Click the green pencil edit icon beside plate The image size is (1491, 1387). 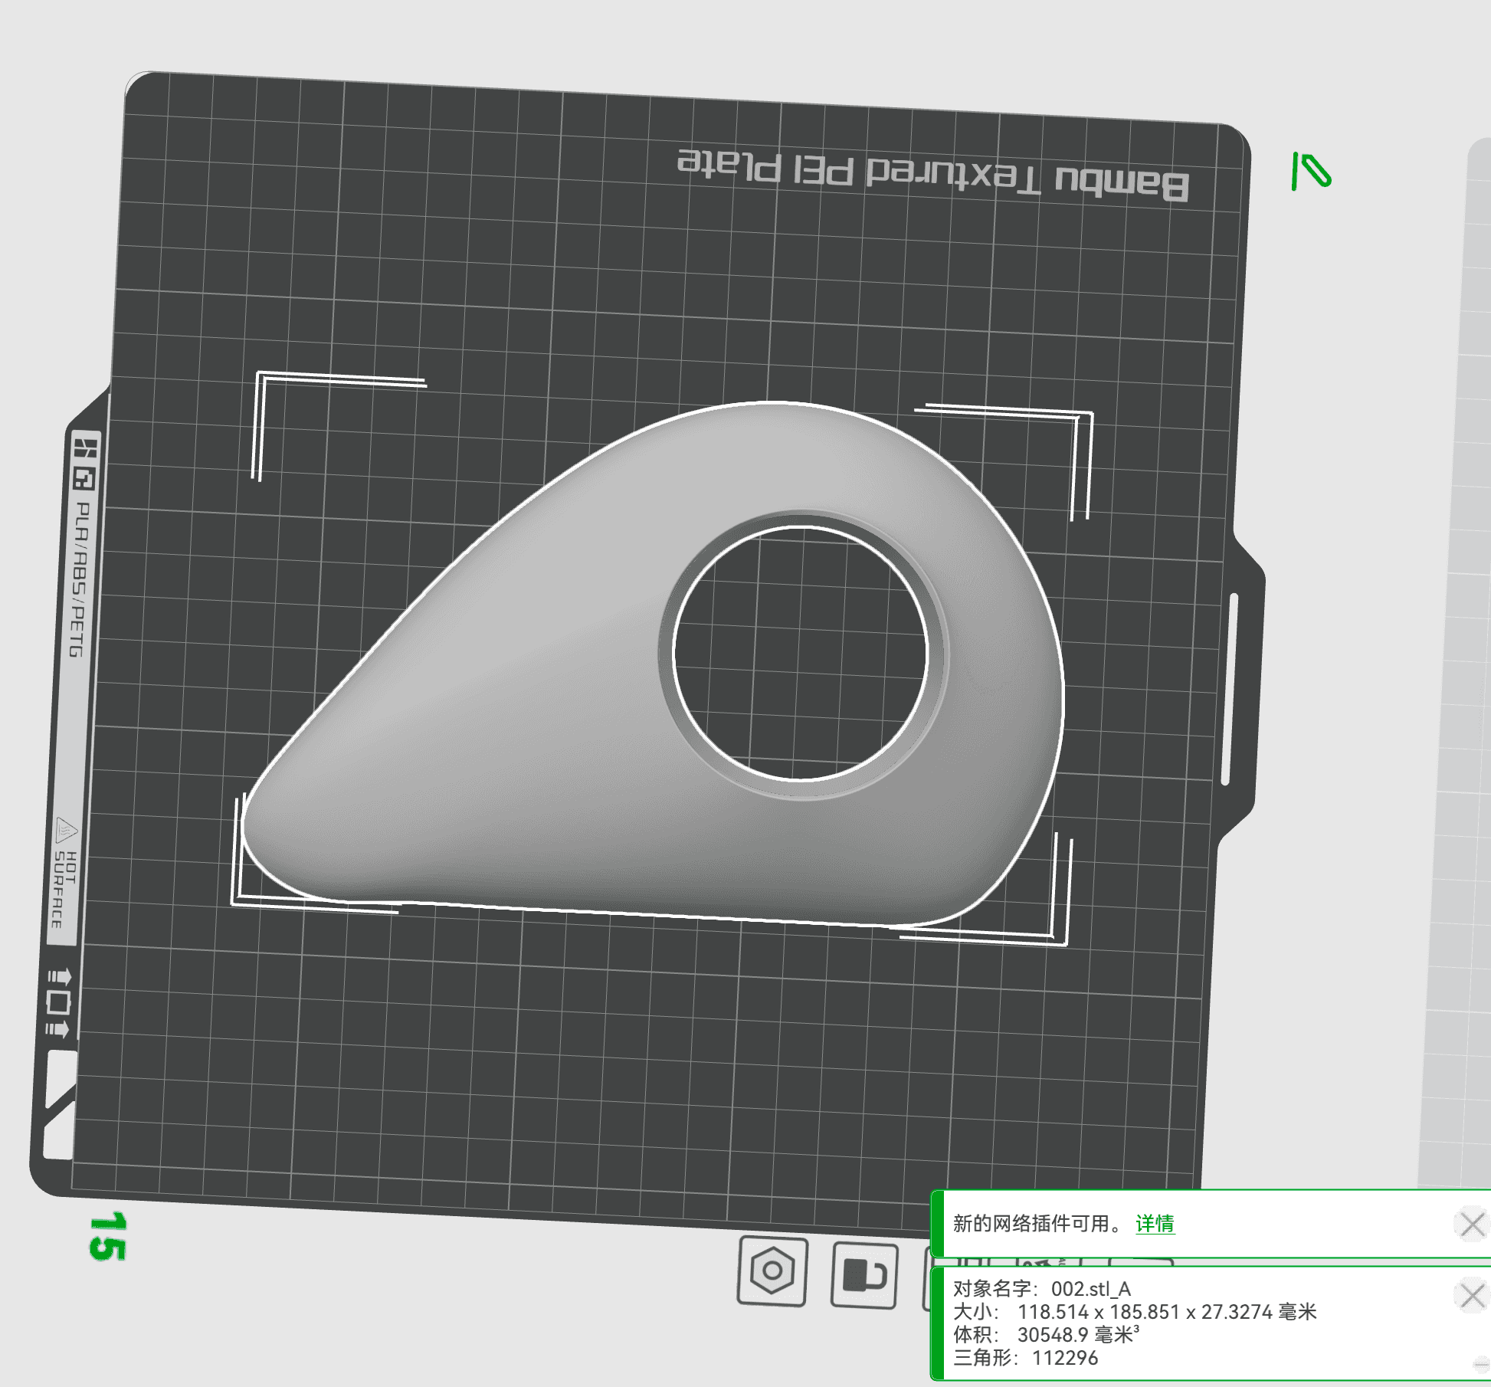pyautogui.click(x=1312, y=171)
